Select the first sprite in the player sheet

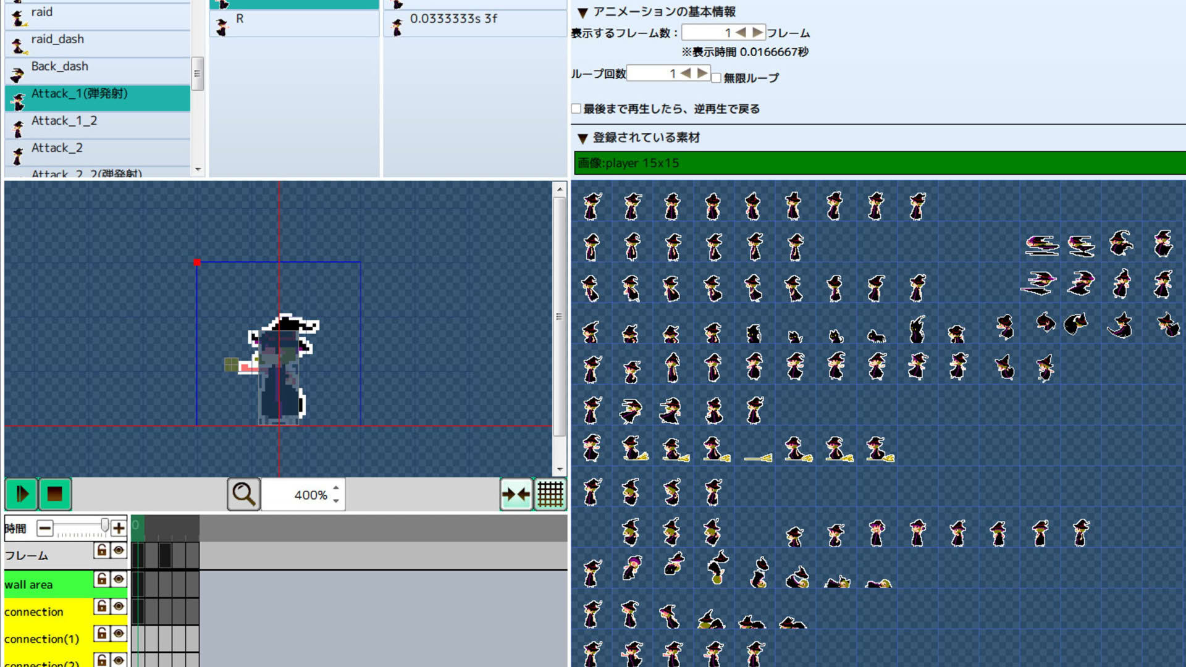point(592,206)
